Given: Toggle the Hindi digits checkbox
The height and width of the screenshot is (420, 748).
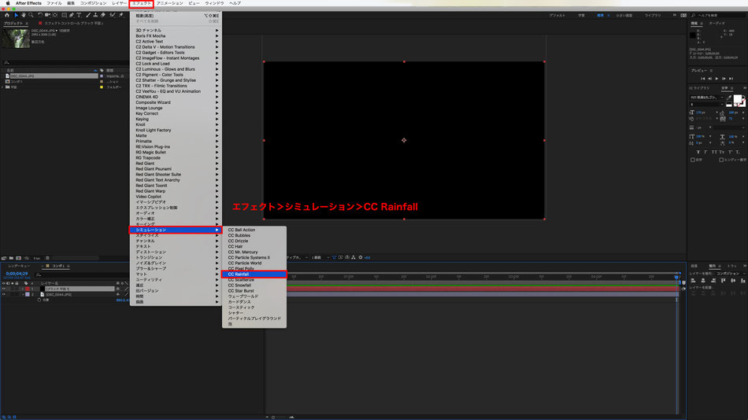Looking at the screenshot, I should point(720,160).
